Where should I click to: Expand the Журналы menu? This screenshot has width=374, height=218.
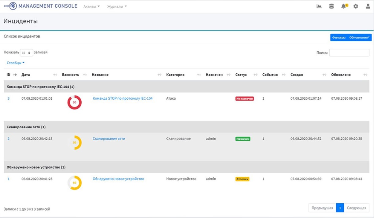point(117,6)
